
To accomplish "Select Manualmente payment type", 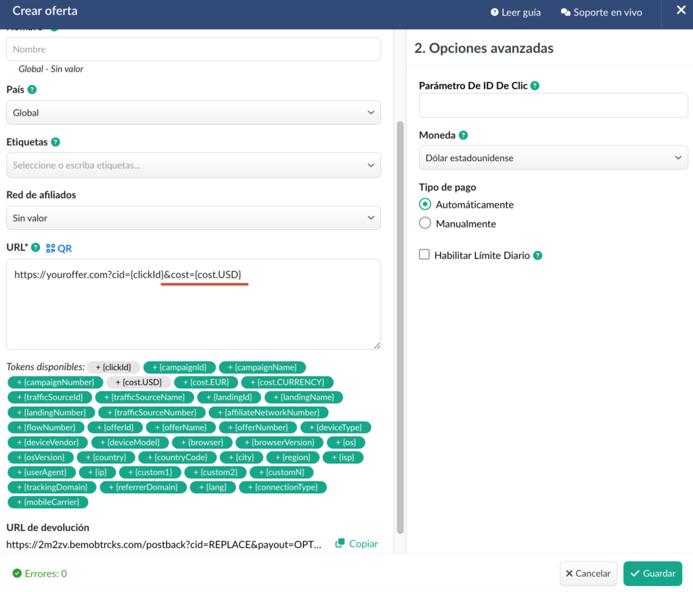I will (x=425, y=223).
